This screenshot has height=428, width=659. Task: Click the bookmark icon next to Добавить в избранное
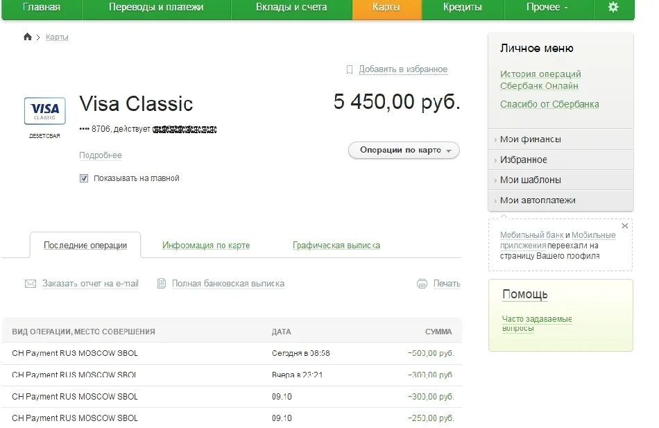(350, 69)
